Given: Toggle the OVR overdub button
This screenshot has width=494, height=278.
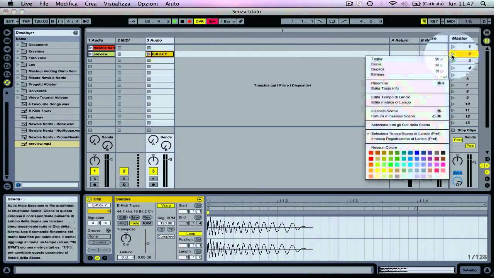Looking at the screenshot, I should [x=200, y=22].
